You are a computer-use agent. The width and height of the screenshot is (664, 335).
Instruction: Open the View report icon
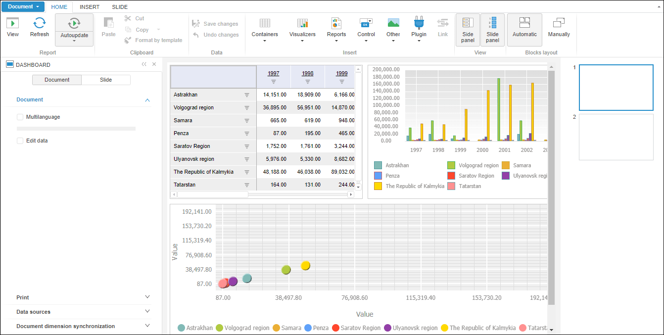click(x=13, y=23)
